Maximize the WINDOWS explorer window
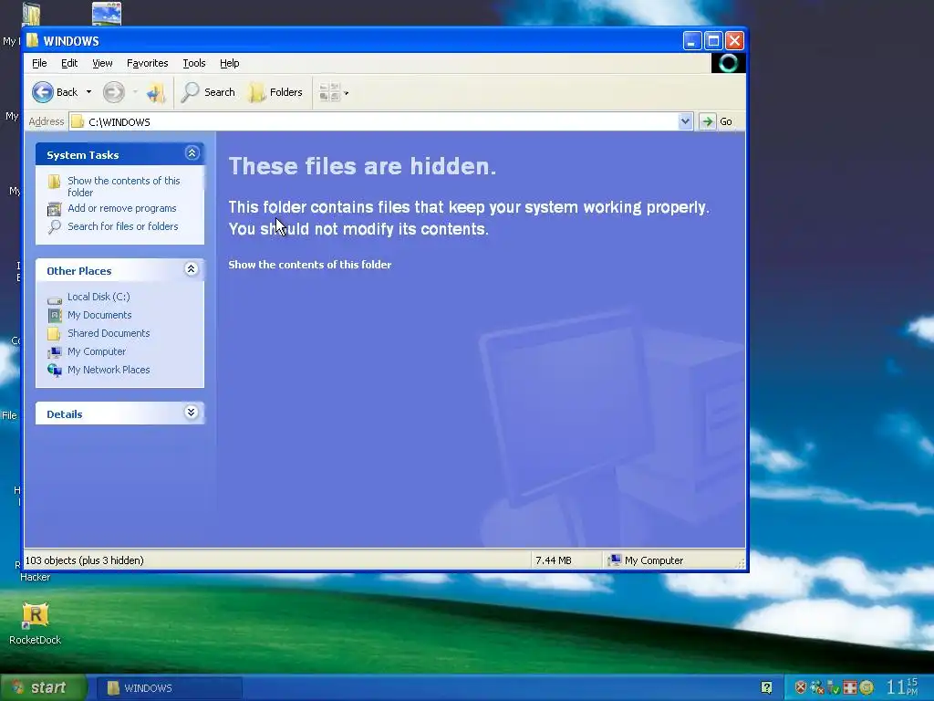 click(x=713, y=40)
